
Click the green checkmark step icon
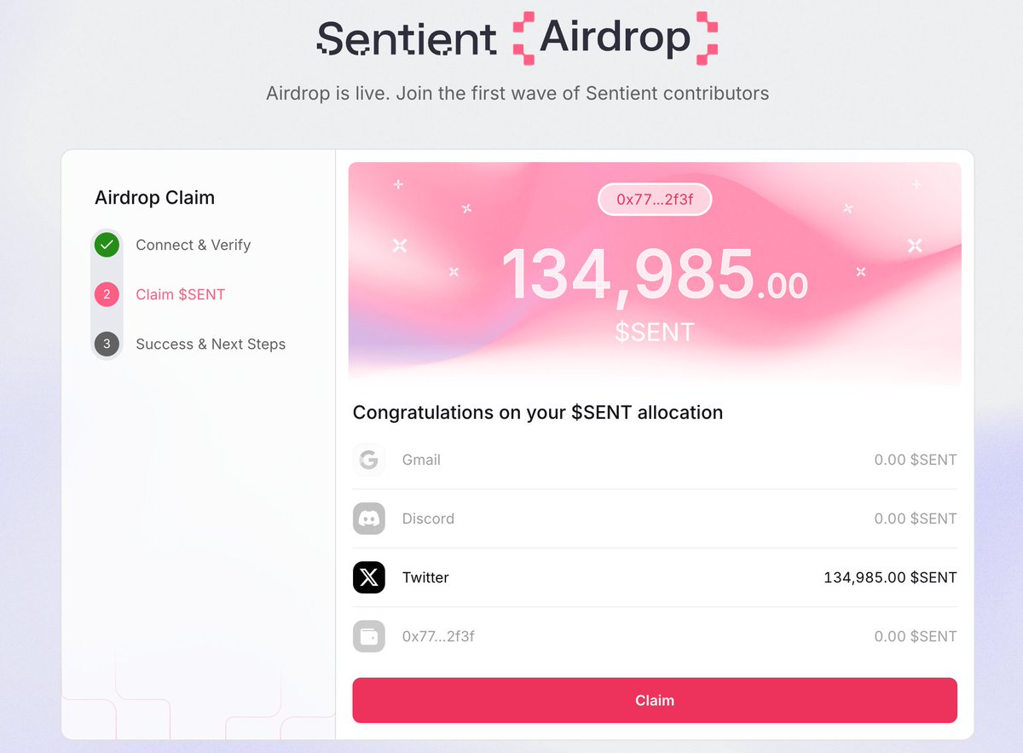pyautogui.click(x=107, y=245)
